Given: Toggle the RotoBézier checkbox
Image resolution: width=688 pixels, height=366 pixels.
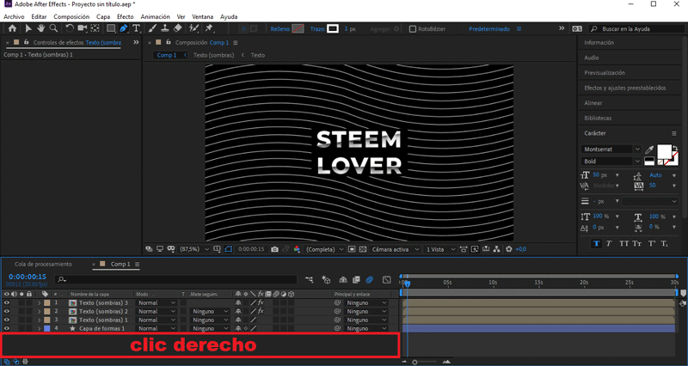Looking at the screenshot, I should (x=413, y=28).
